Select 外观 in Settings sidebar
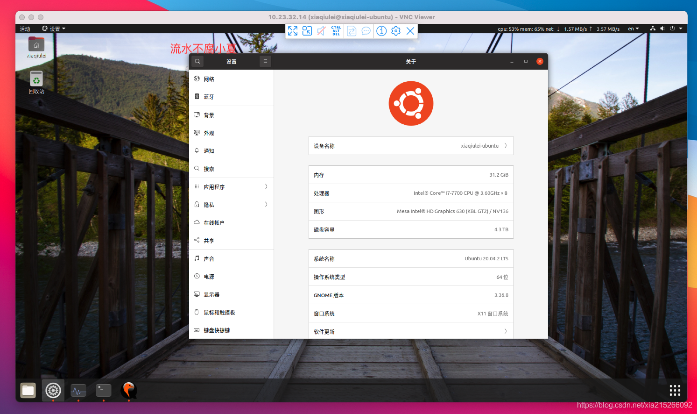Viewport: 697px width, 414px height. [x=231, y=133]
